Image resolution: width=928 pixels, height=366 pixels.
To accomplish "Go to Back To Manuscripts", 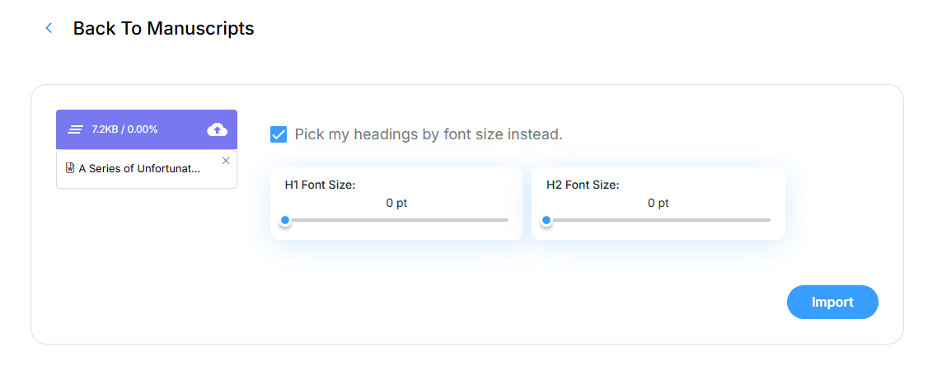I will tap(163, 28).
